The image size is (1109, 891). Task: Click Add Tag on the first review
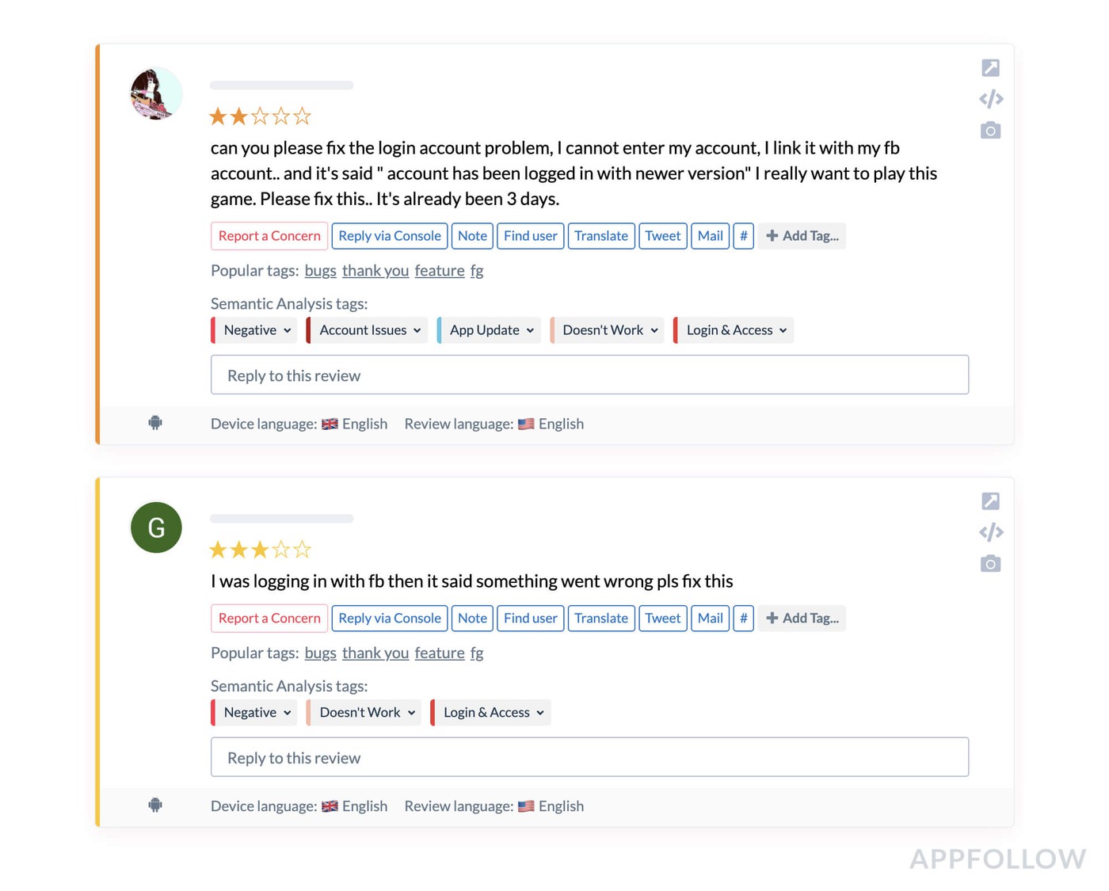click(802, 236)
